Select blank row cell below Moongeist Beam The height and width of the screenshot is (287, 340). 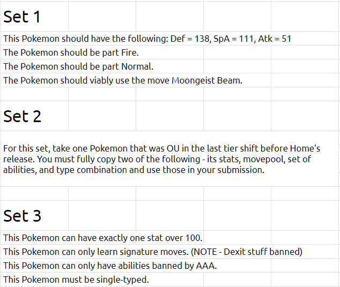[x=34, y=94]
